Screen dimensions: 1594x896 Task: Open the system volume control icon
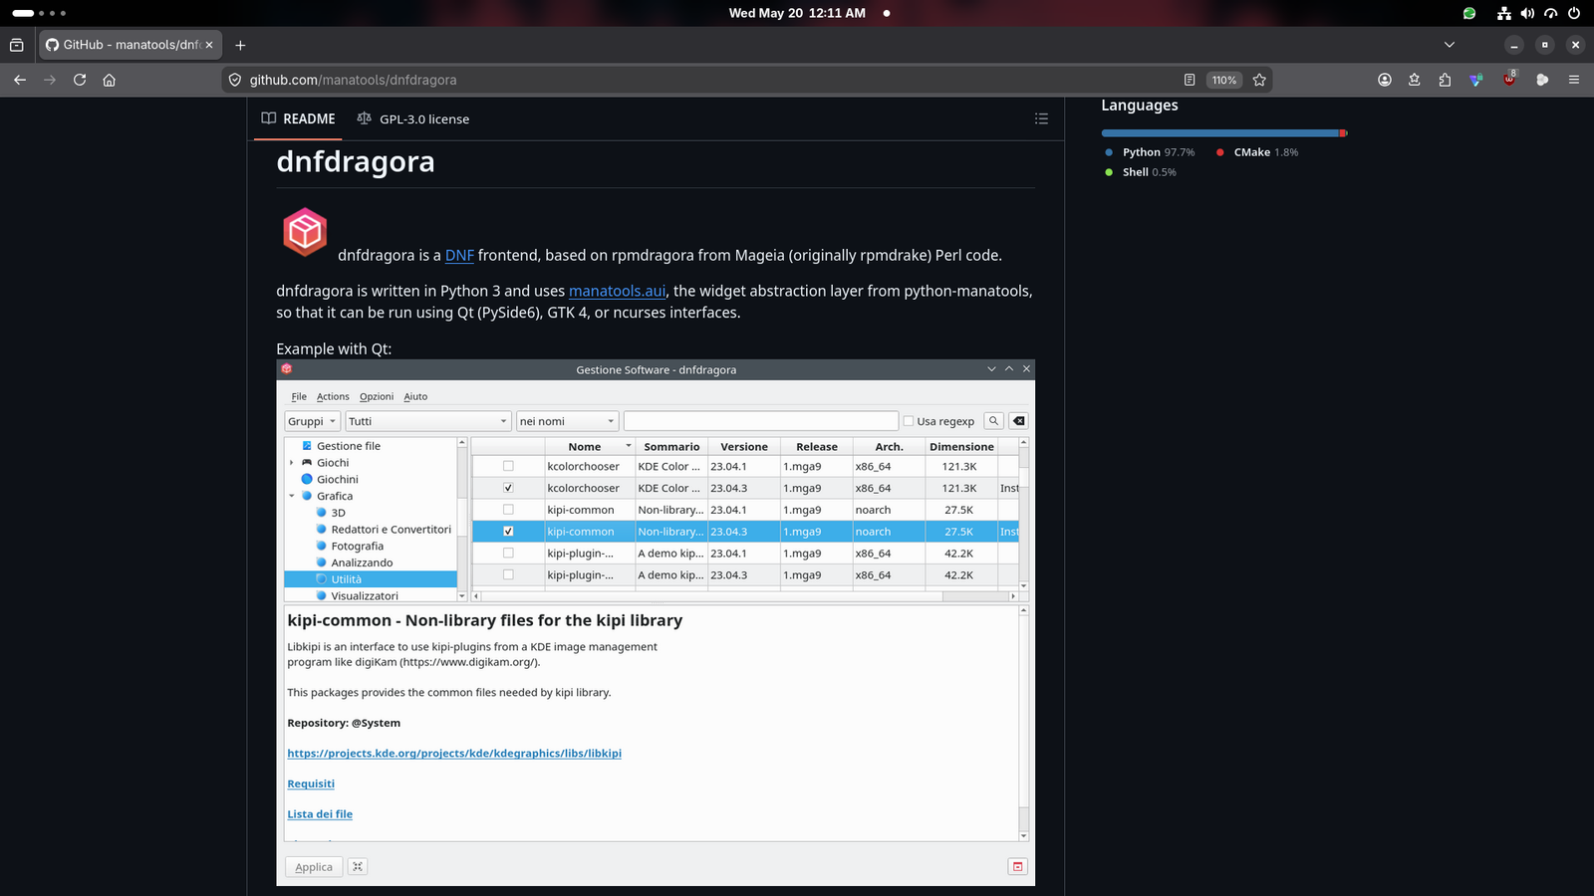coord(1527,13)
